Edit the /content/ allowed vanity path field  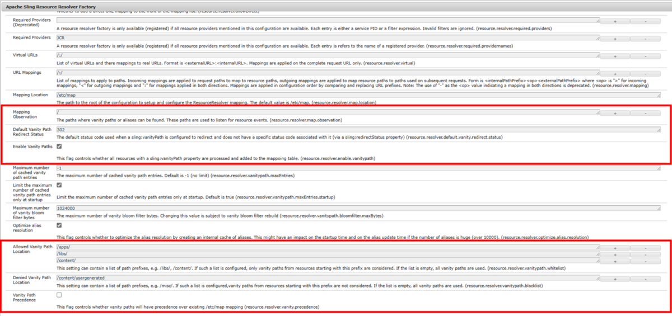click(x=328, y=261)
